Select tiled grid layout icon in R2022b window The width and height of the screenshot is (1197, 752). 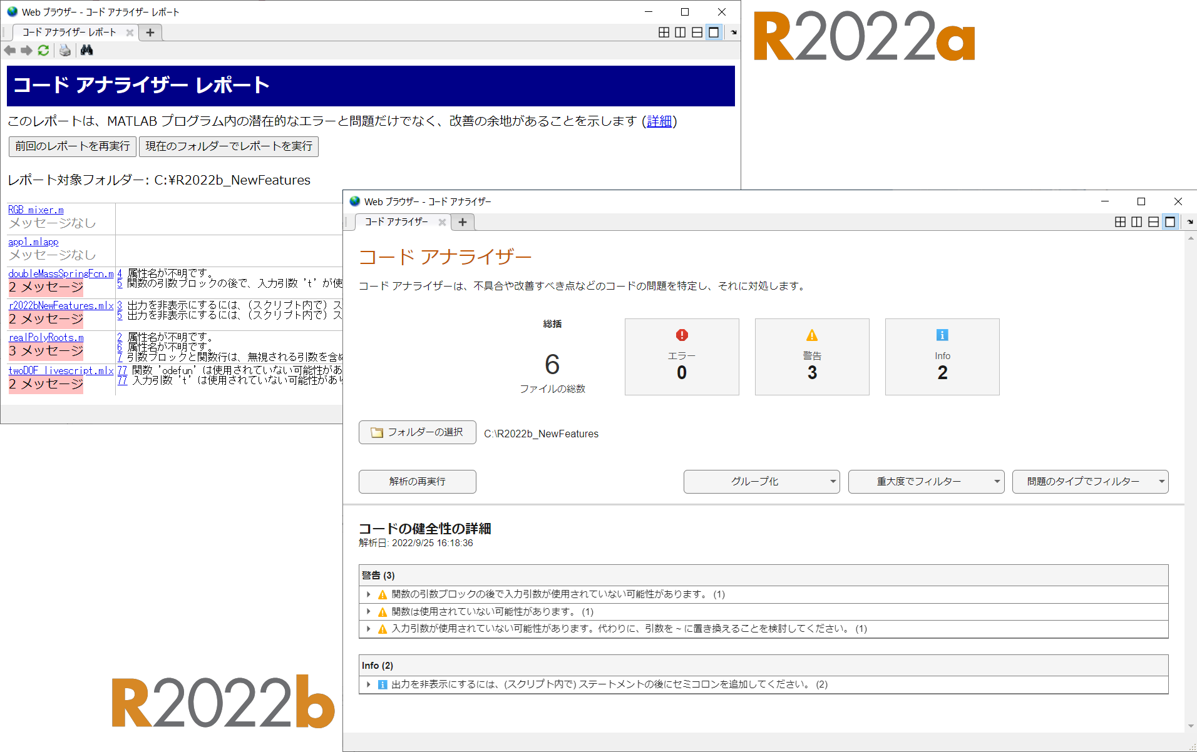coord(1121,221)
